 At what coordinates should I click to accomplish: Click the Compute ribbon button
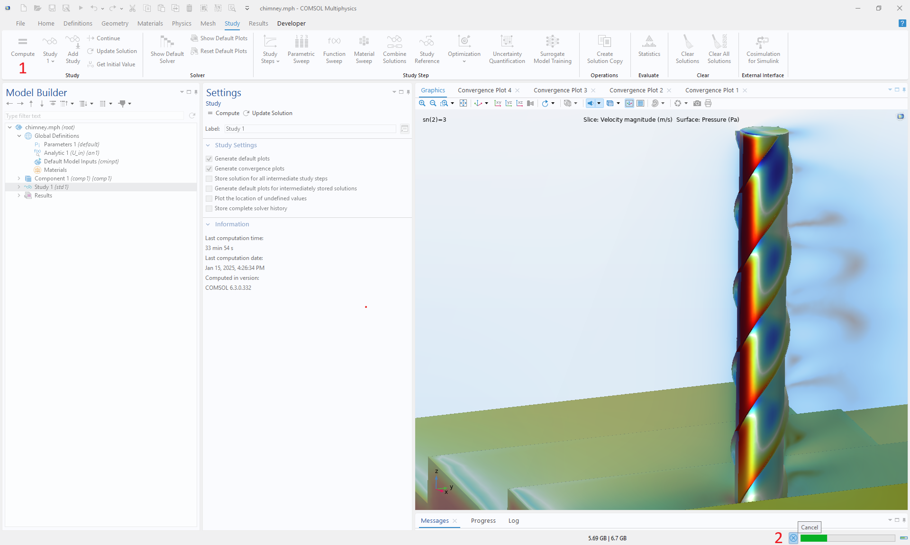click(23, 46)
